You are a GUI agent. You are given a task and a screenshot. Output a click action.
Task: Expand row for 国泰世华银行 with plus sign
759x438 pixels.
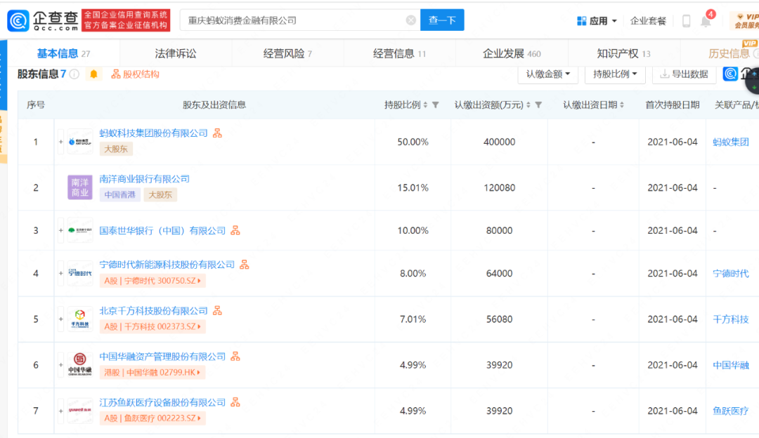click(x=60, y=231)
